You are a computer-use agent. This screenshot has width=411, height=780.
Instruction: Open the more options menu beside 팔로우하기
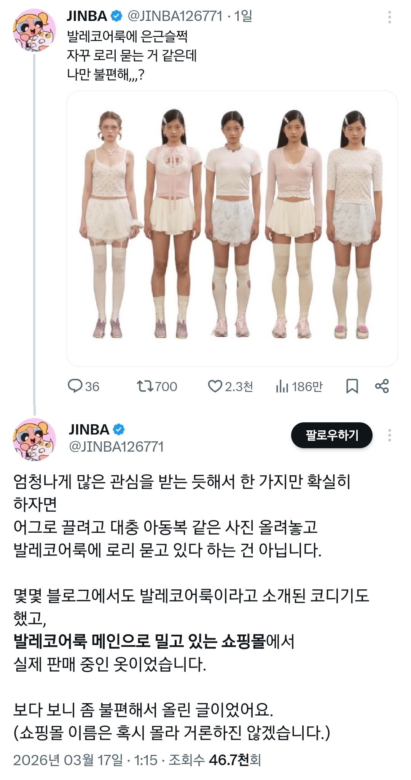coord(389,435)
